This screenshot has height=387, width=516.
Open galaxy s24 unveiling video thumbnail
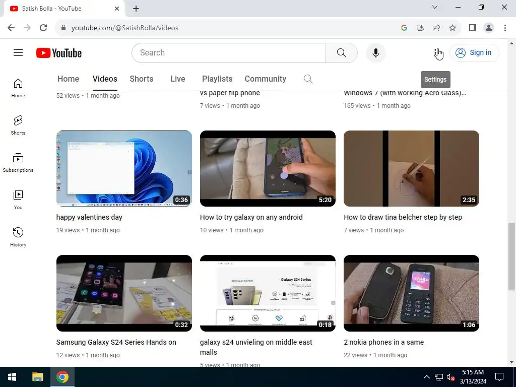[x=268, y=293]
